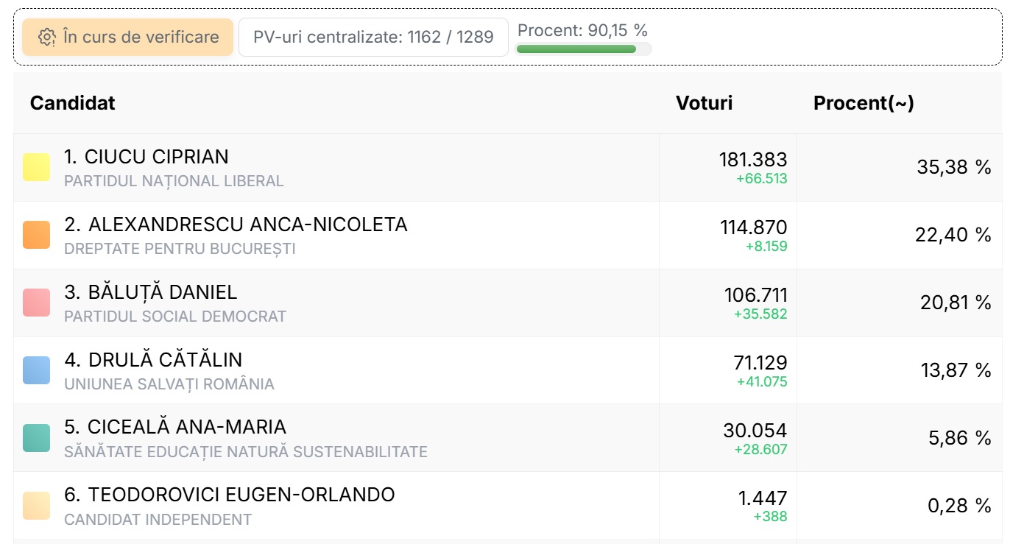Click the Uniunea Salvați România party label
Screen dimensions: 1024x544
click(169, 384)
